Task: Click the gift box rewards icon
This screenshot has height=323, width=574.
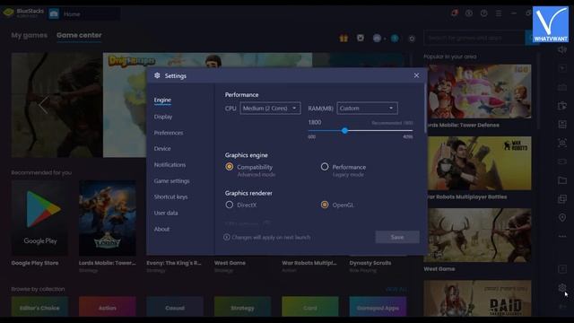Action: tap(344, 38)
